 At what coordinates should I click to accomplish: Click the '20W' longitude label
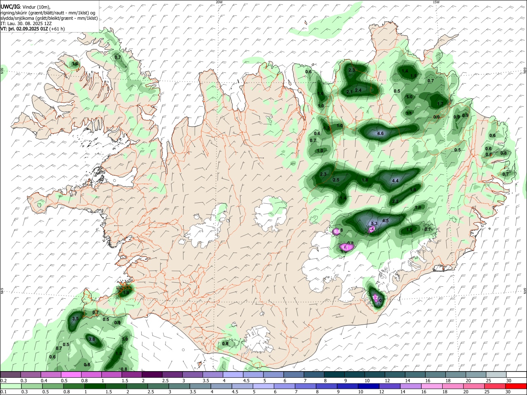coord(219,2)
